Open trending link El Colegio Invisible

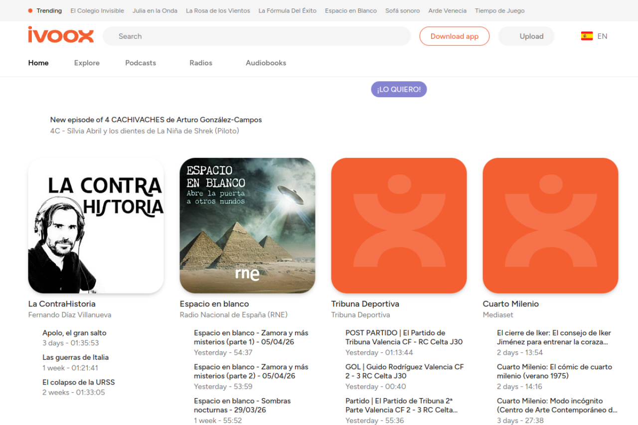coord(97,10)
